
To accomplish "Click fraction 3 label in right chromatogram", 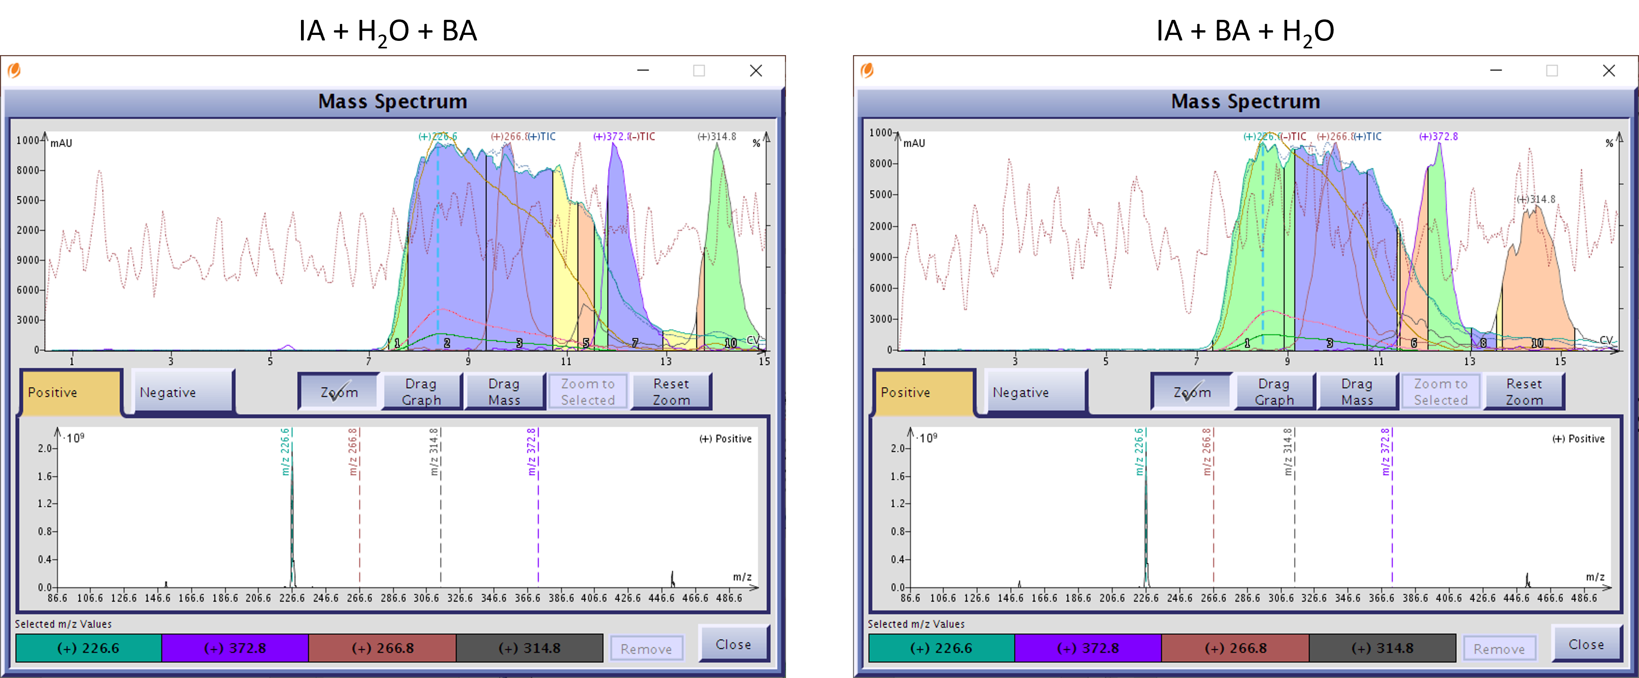I will pyautogui.click(x=1329, y=343).
